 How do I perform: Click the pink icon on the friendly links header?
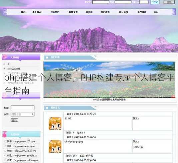point(5,134)
